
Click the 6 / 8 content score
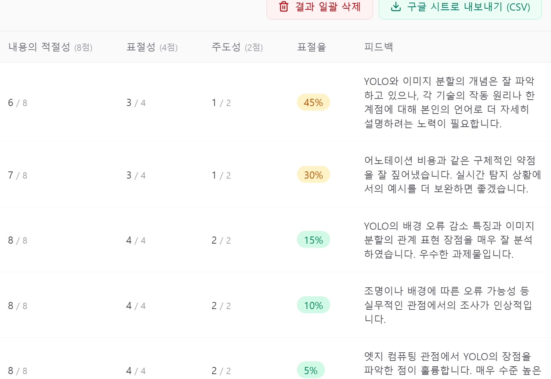point(18,103)
